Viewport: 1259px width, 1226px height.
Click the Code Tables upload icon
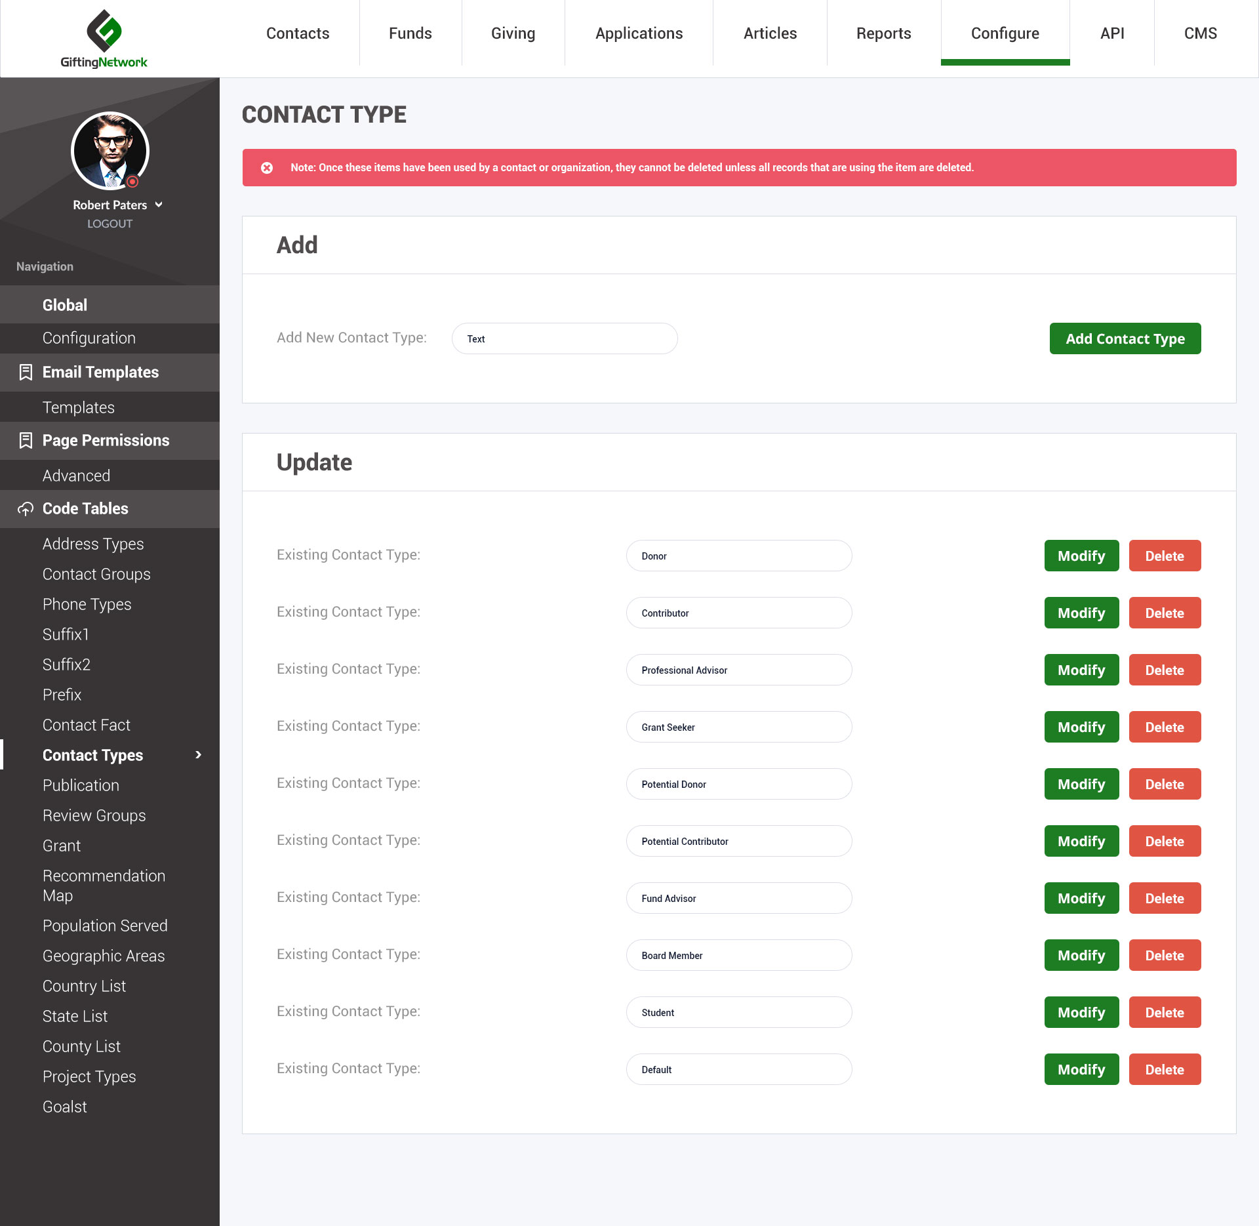26,509
